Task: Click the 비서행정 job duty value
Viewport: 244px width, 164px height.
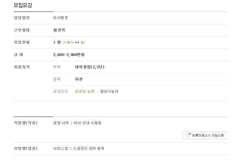Action: pos(61,18)
